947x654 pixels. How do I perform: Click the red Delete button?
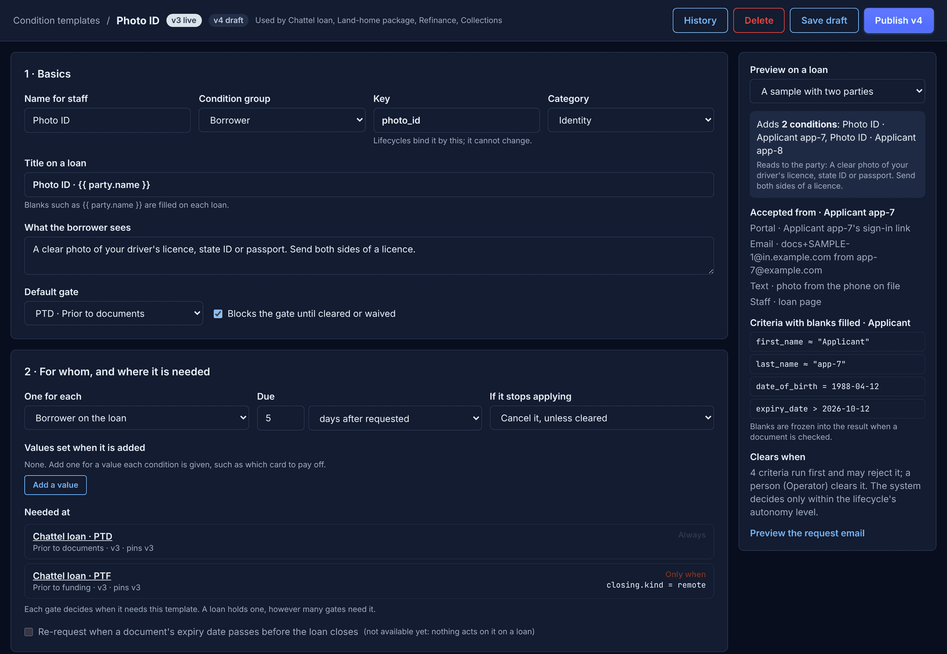tap(759, 20)
